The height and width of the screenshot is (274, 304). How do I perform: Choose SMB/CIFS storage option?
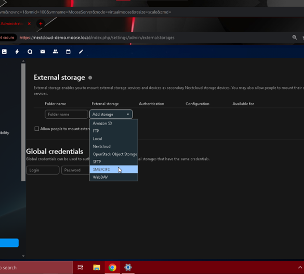coord(114,169)
